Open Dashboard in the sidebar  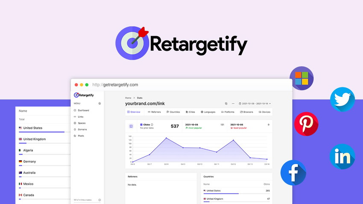[x=82, y=111]
